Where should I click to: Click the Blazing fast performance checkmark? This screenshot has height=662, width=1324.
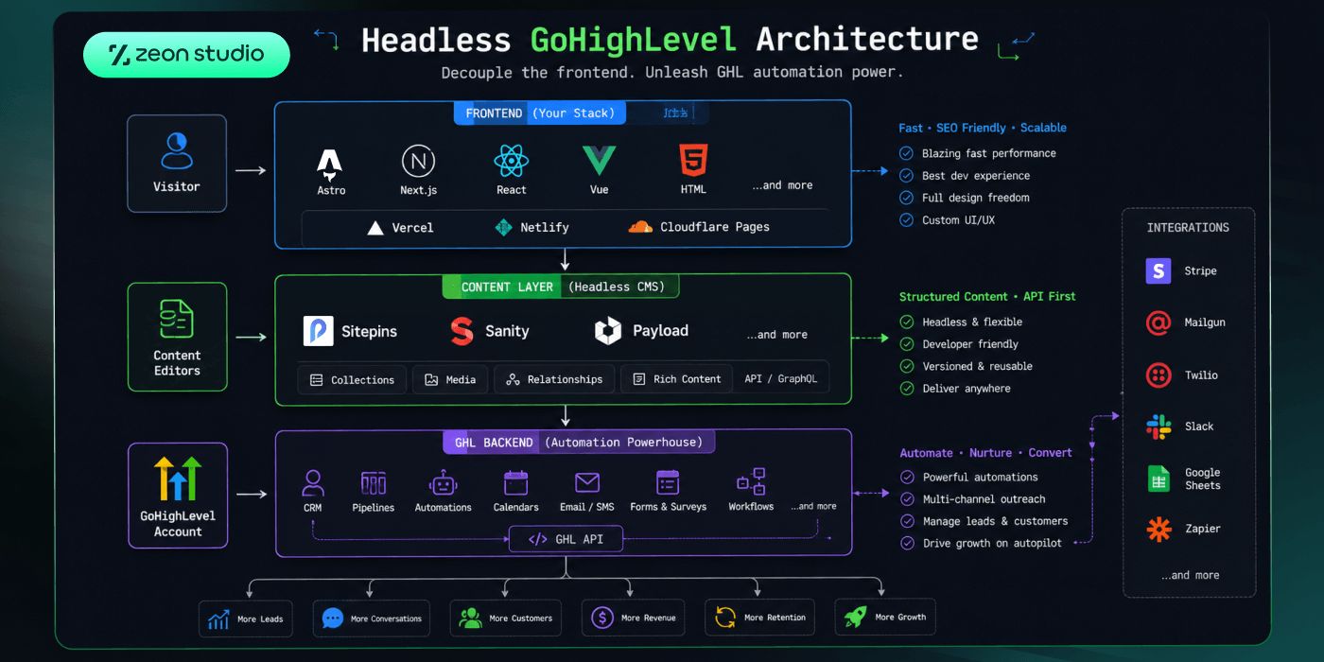pyautogui.click(x=906, y=153)
